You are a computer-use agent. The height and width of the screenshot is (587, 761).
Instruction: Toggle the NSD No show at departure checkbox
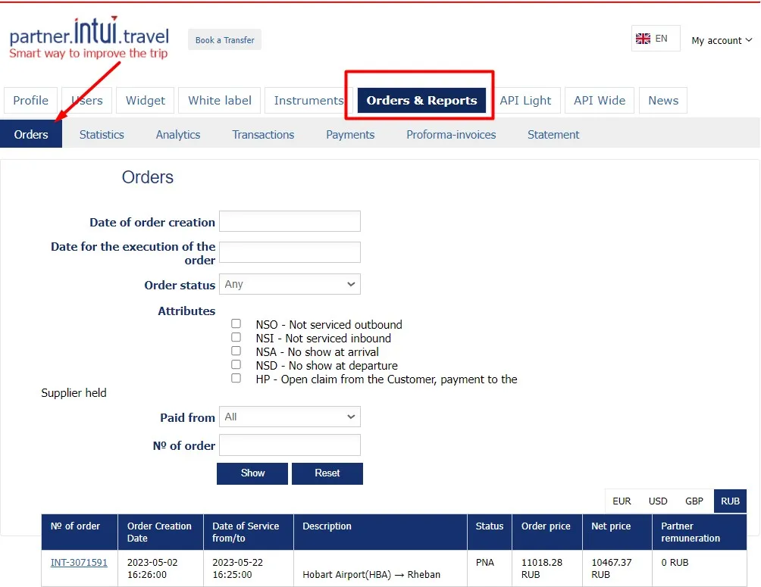(x=236, y=364)
